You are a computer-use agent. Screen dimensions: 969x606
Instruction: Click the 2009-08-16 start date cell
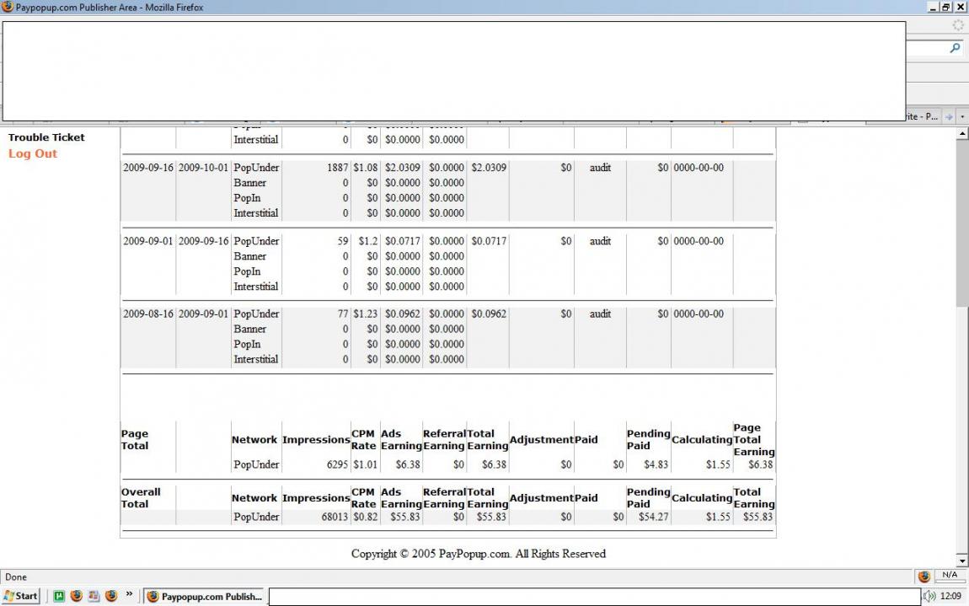click(148, 314)
